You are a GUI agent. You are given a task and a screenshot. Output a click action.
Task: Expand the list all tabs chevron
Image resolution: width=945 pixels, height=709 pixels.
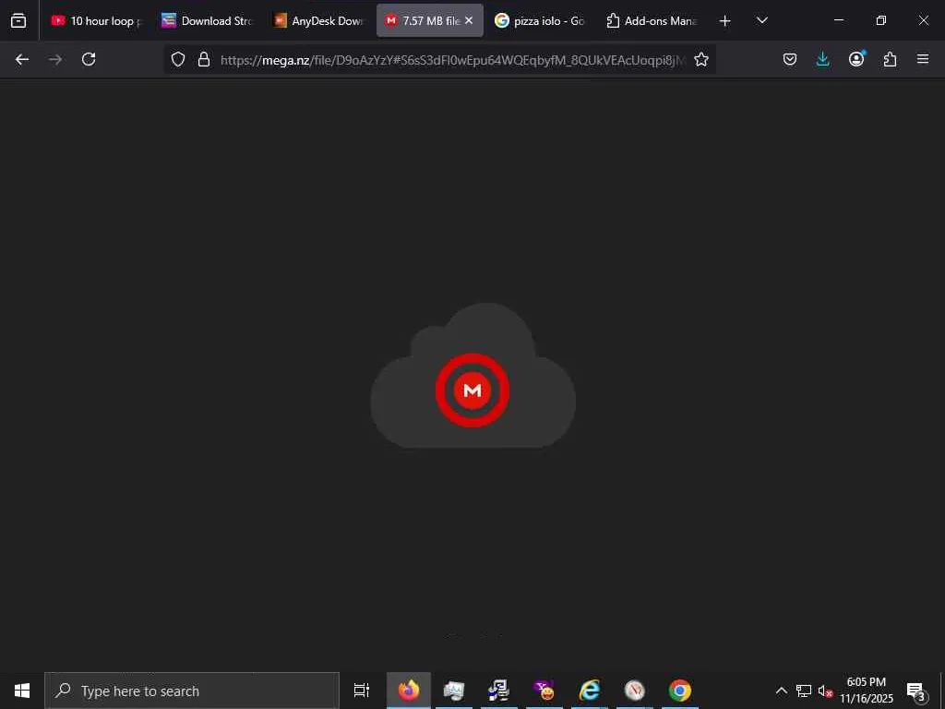click(x=761, y=20)
